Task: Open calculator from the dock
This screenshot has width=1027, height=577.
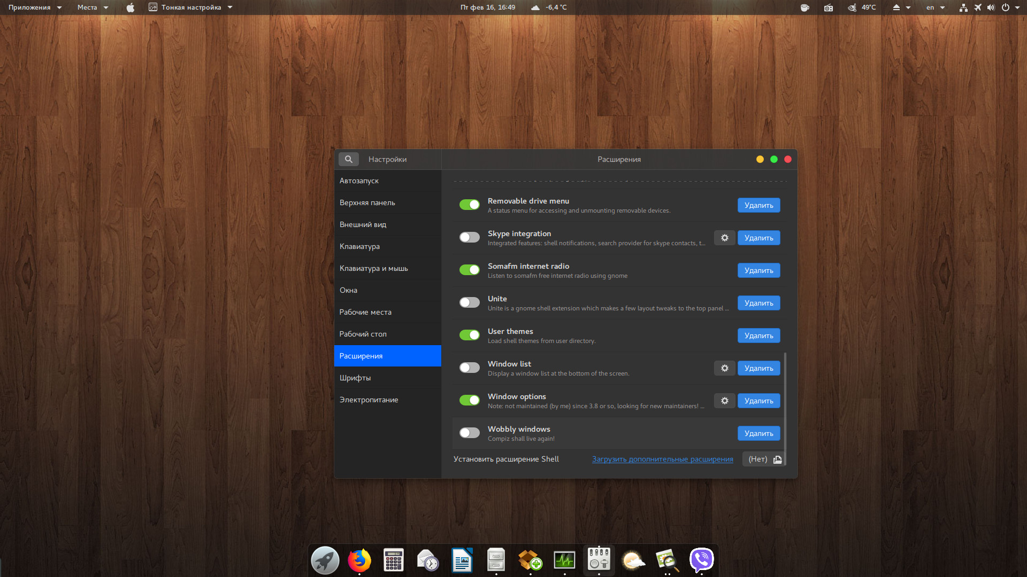Action: [x=393, y=560]
